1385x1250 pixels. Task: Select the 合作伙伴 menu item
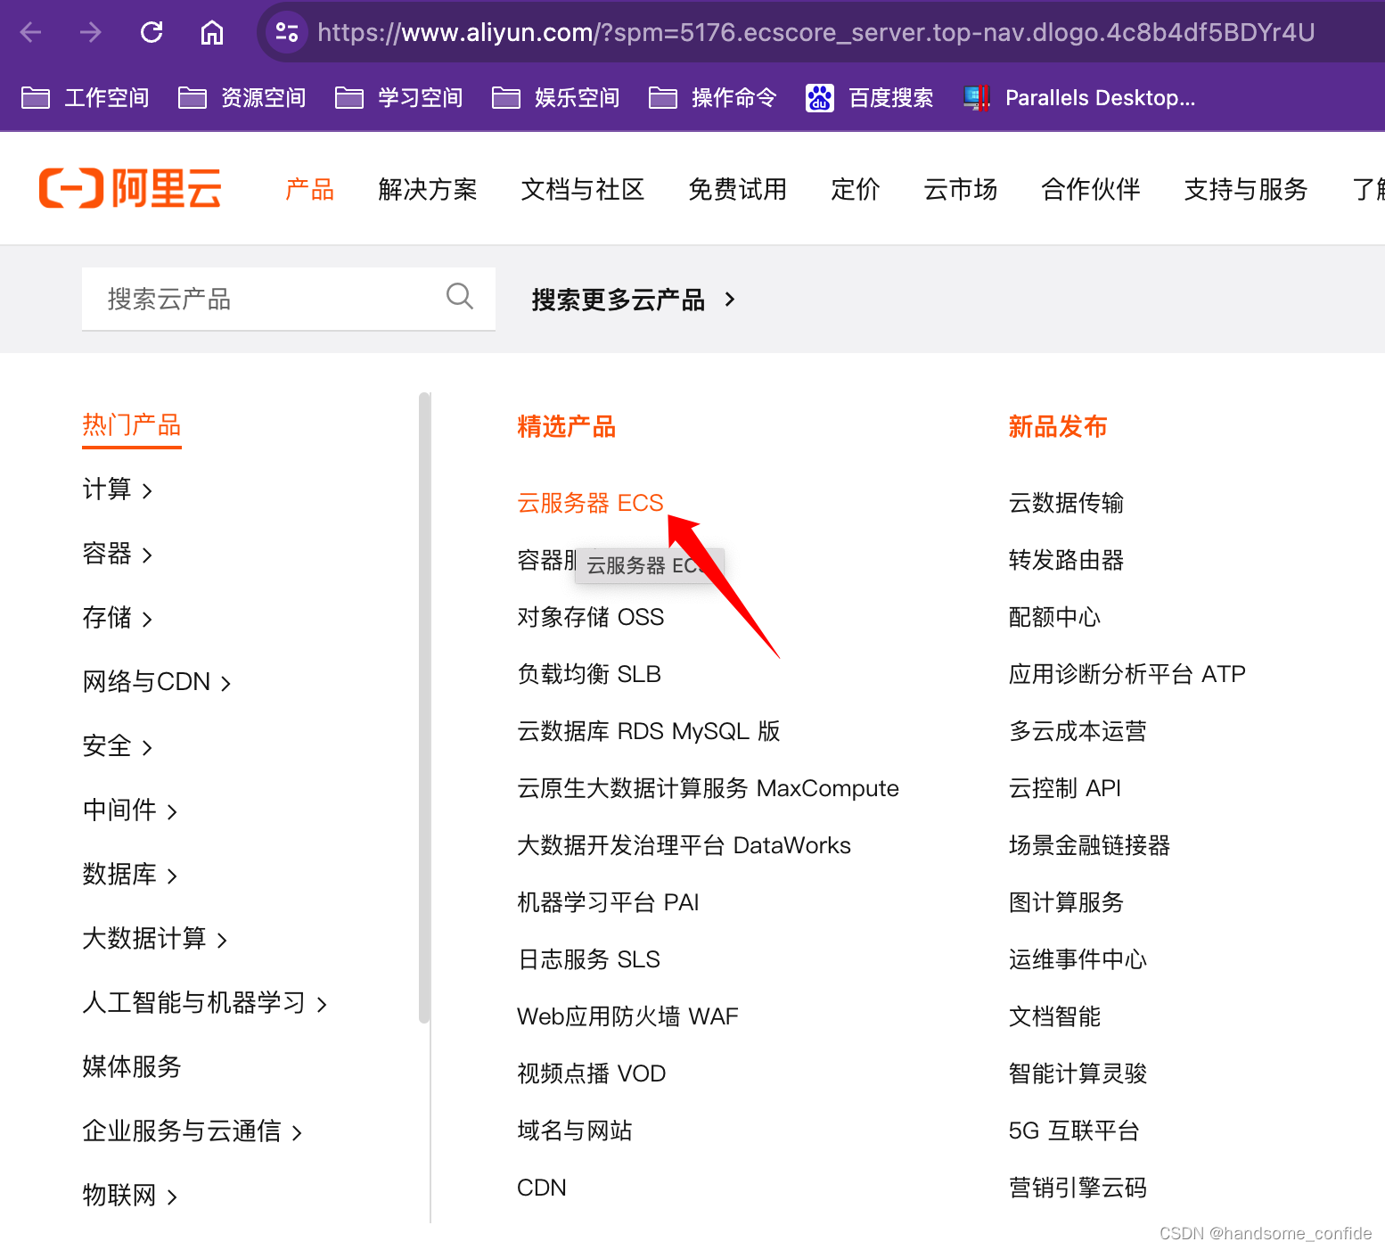pos(1091,189)
